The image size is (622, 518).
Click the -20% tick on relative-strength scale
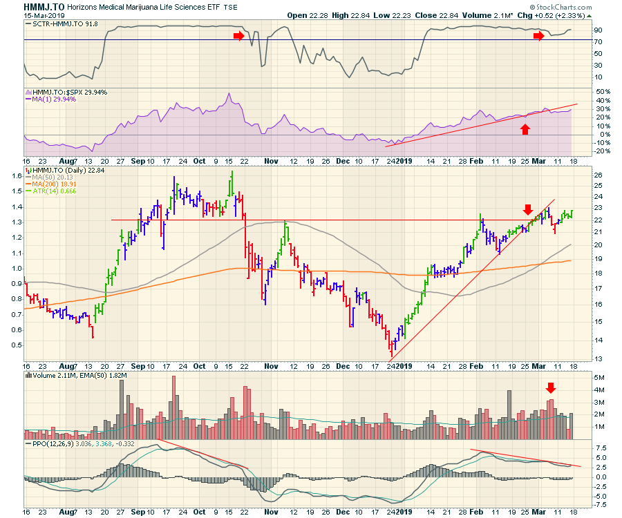tap(602, 151)
